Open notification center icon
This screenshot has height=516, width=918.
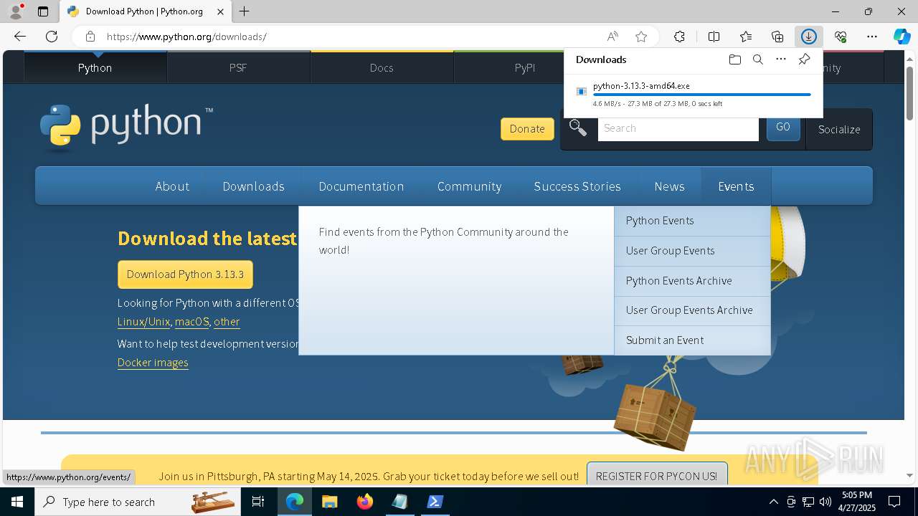tap(894, 502)
